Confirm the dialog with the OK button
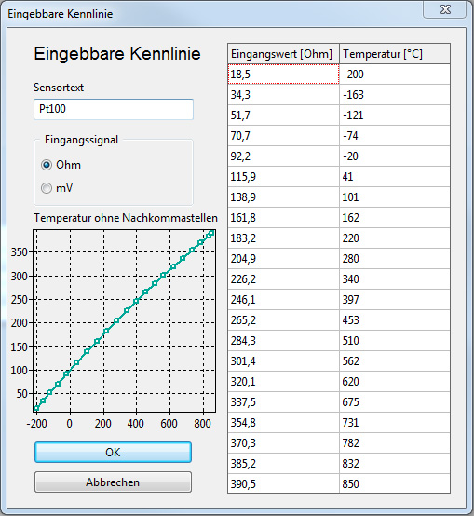474x516 pixels. pos(114,452)
